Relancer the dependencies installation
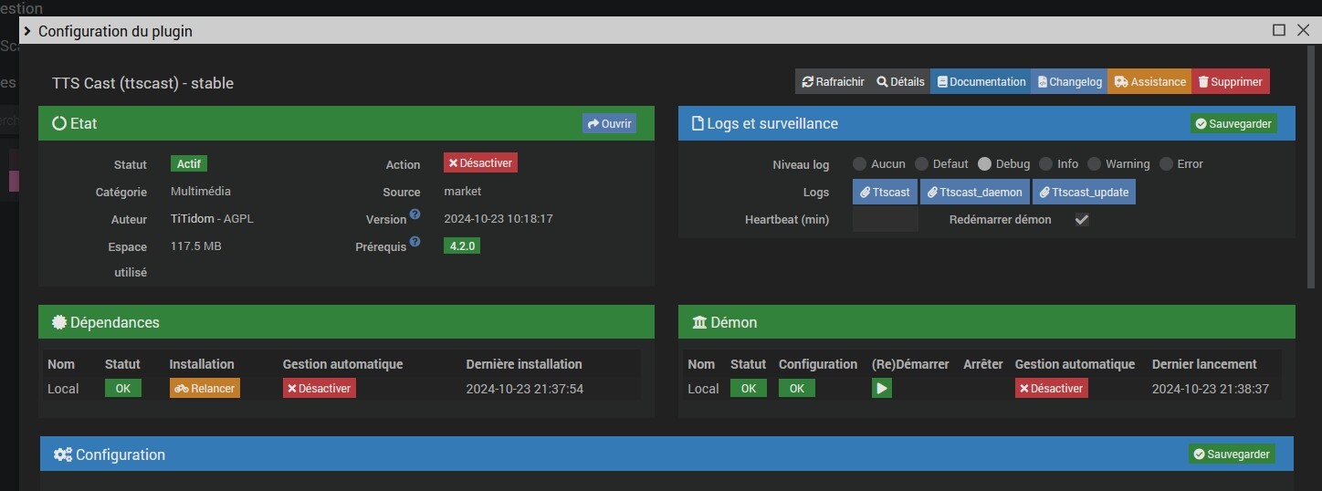This screenshot has height=491, width=1322. (x=205, y=388)
